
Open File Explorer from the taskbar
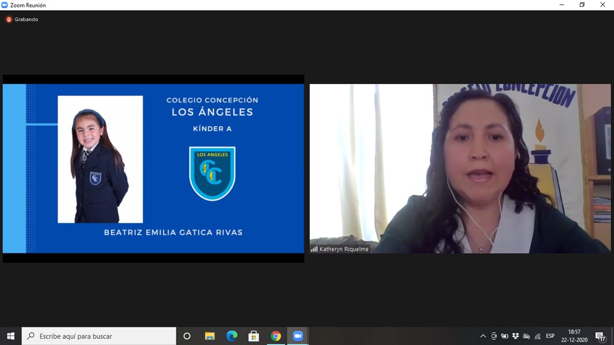coord(210,336)
